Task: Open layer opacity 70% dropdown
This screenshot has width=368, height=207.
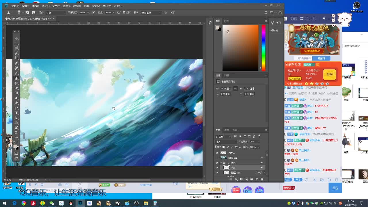Action: (x=258, y=142)
